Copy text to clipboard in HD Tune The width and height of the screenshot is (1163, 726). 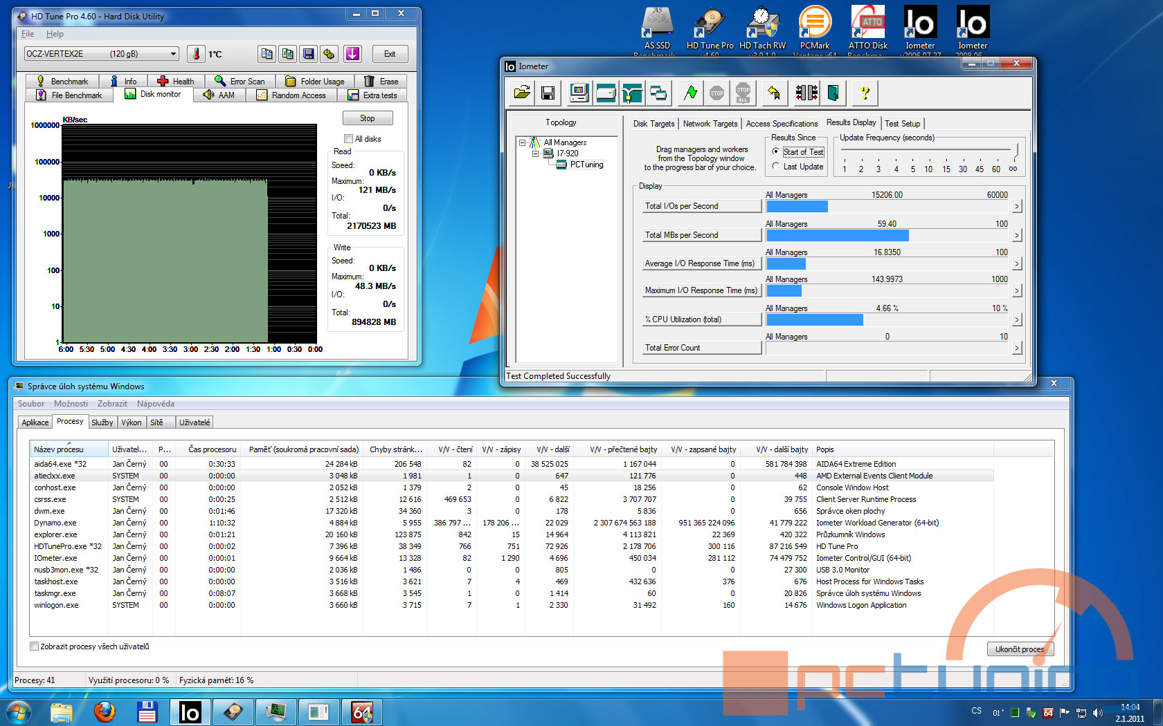267,54
